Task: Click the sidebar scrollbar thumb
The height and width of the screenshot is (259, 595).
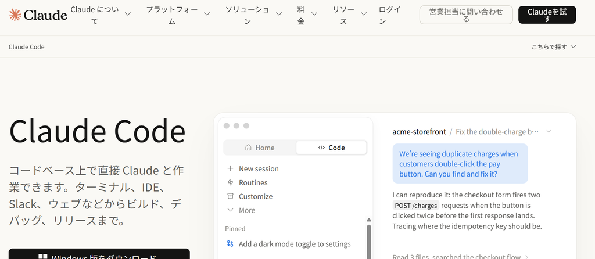Action: pyautogui.click(x=368, y=242)
